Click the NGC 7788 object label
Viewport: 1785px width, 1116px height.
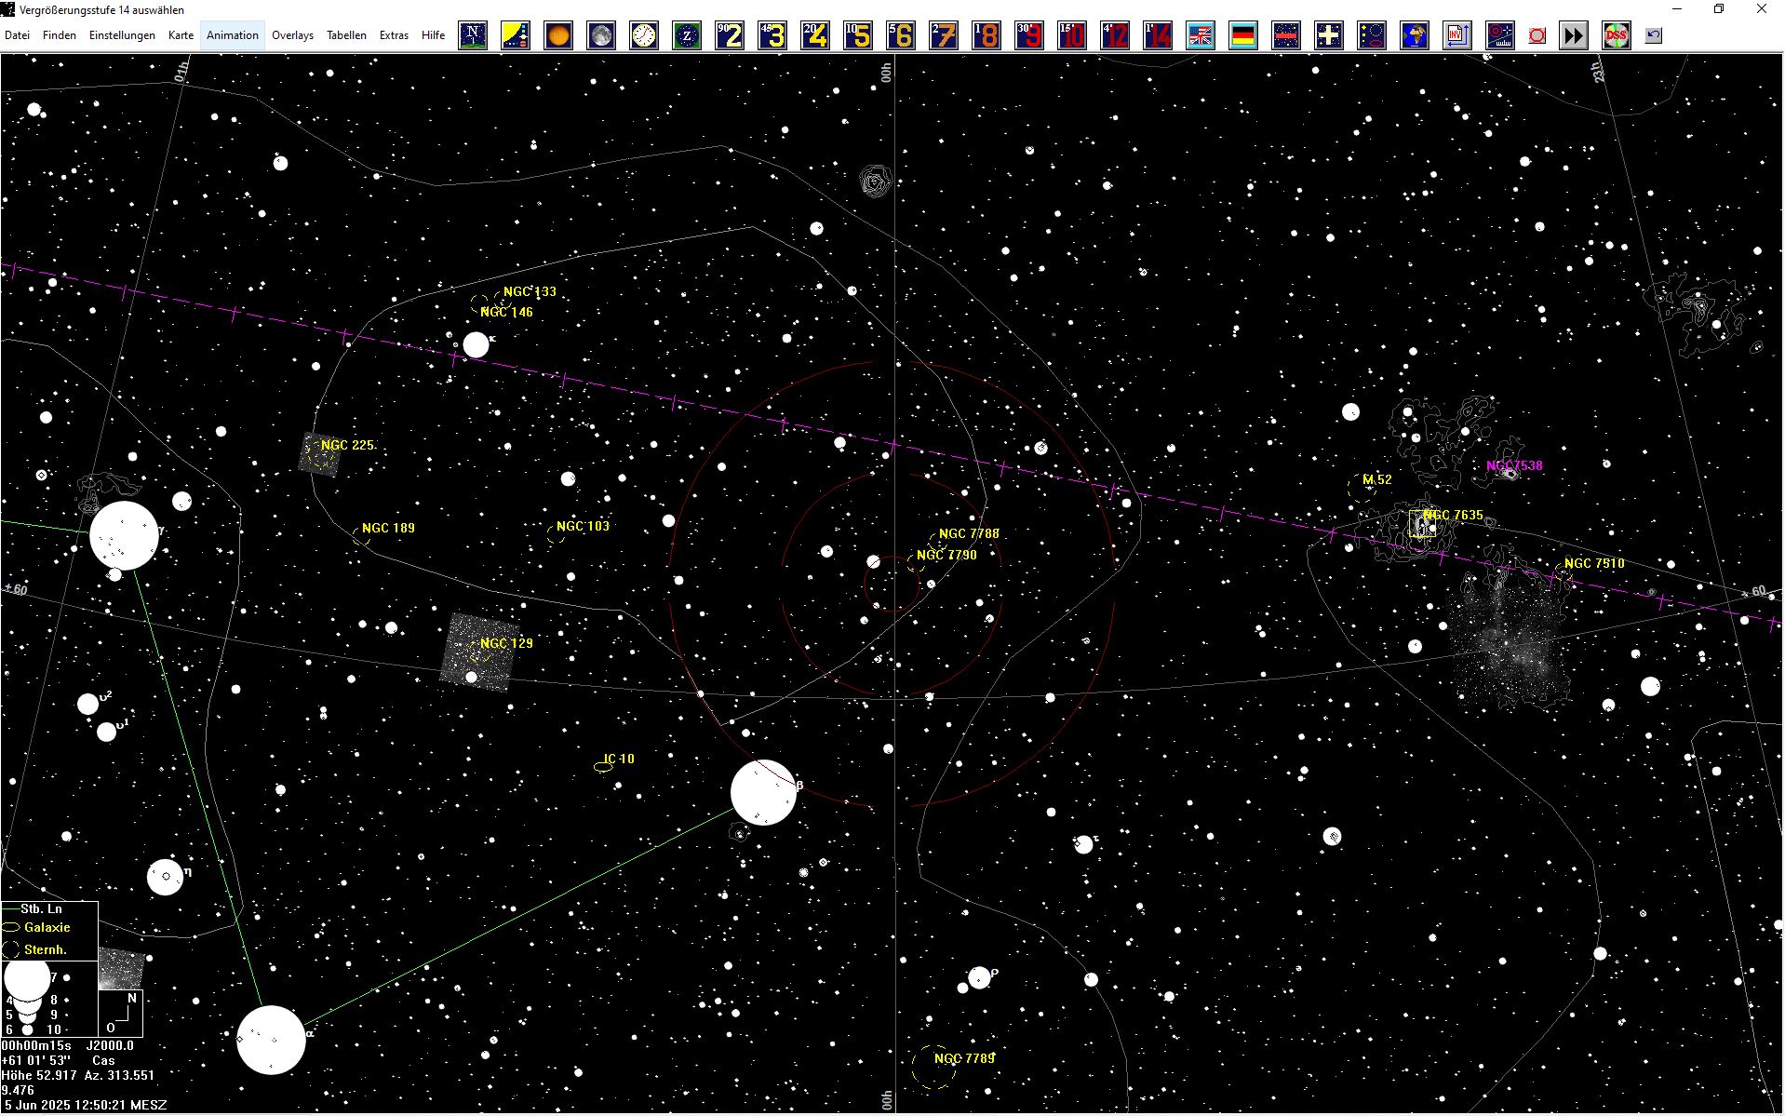(969, 533)
